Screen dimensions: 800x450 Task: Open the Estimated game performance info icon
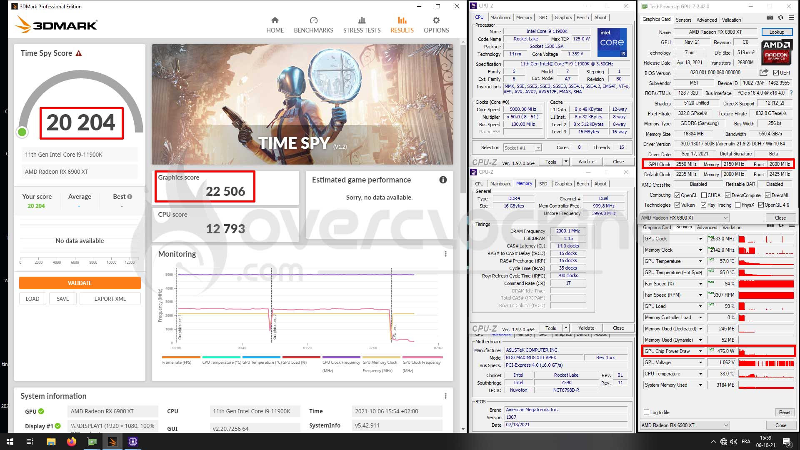(x=443, y=180)
